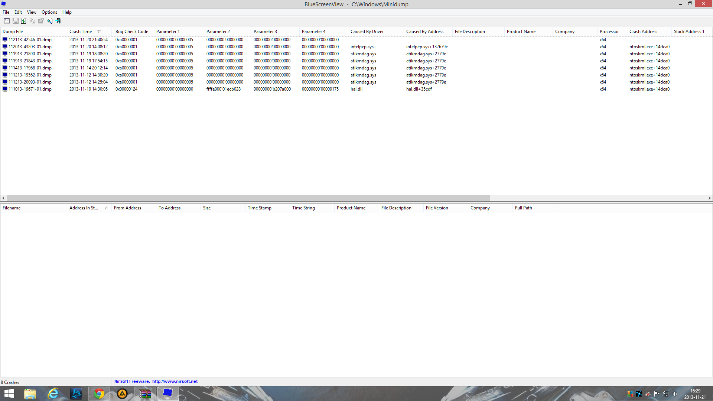Open the Options menu
Viewport: 713px width, 401px height.
[x=49, y=12]
